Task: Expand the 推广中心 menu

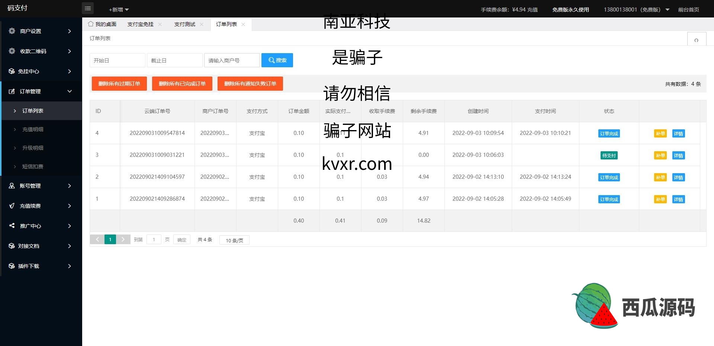Action: click(70, 226)
